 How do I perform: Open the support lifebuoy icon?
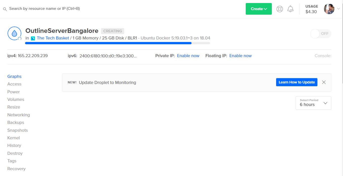[280, 9]
